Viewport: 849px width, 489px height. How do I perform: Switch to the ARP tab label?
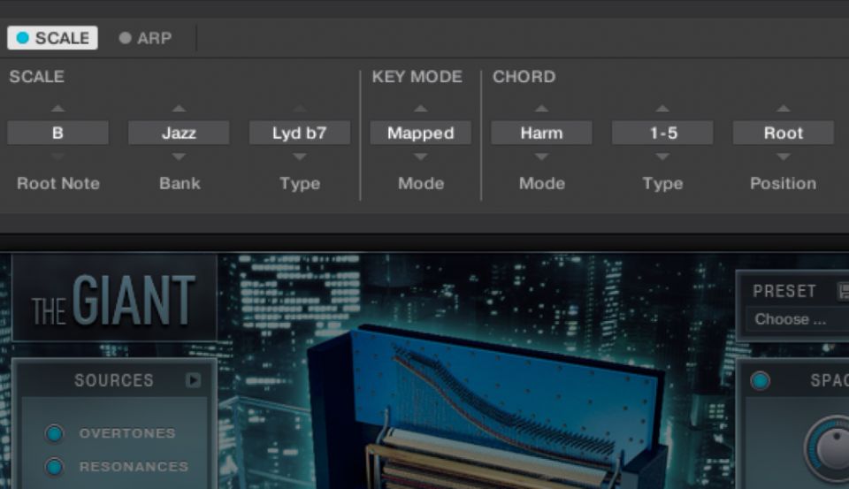[154, 38]
